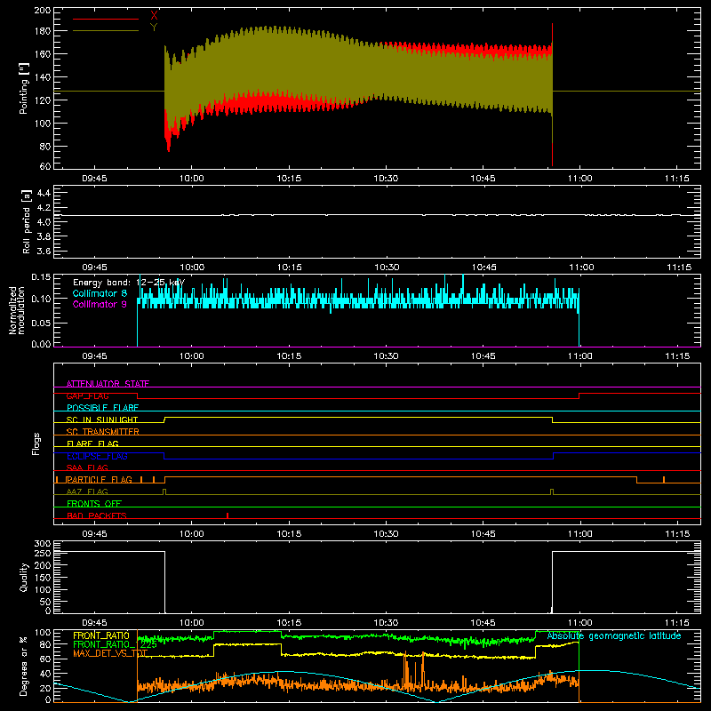Click the 0.05 tick on modulation axis
Screen dimensions: 711x711
coord(41,323)
